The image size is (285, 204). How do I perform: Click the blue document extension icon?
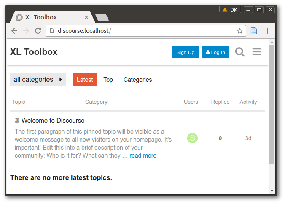coord(253,31)
